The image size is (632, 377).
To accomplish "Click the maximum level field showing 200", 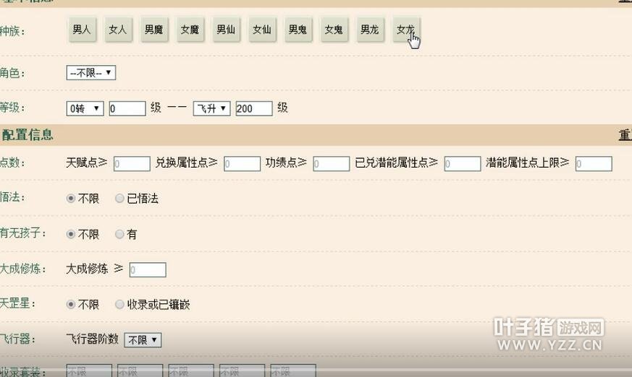I will (253, 108).
